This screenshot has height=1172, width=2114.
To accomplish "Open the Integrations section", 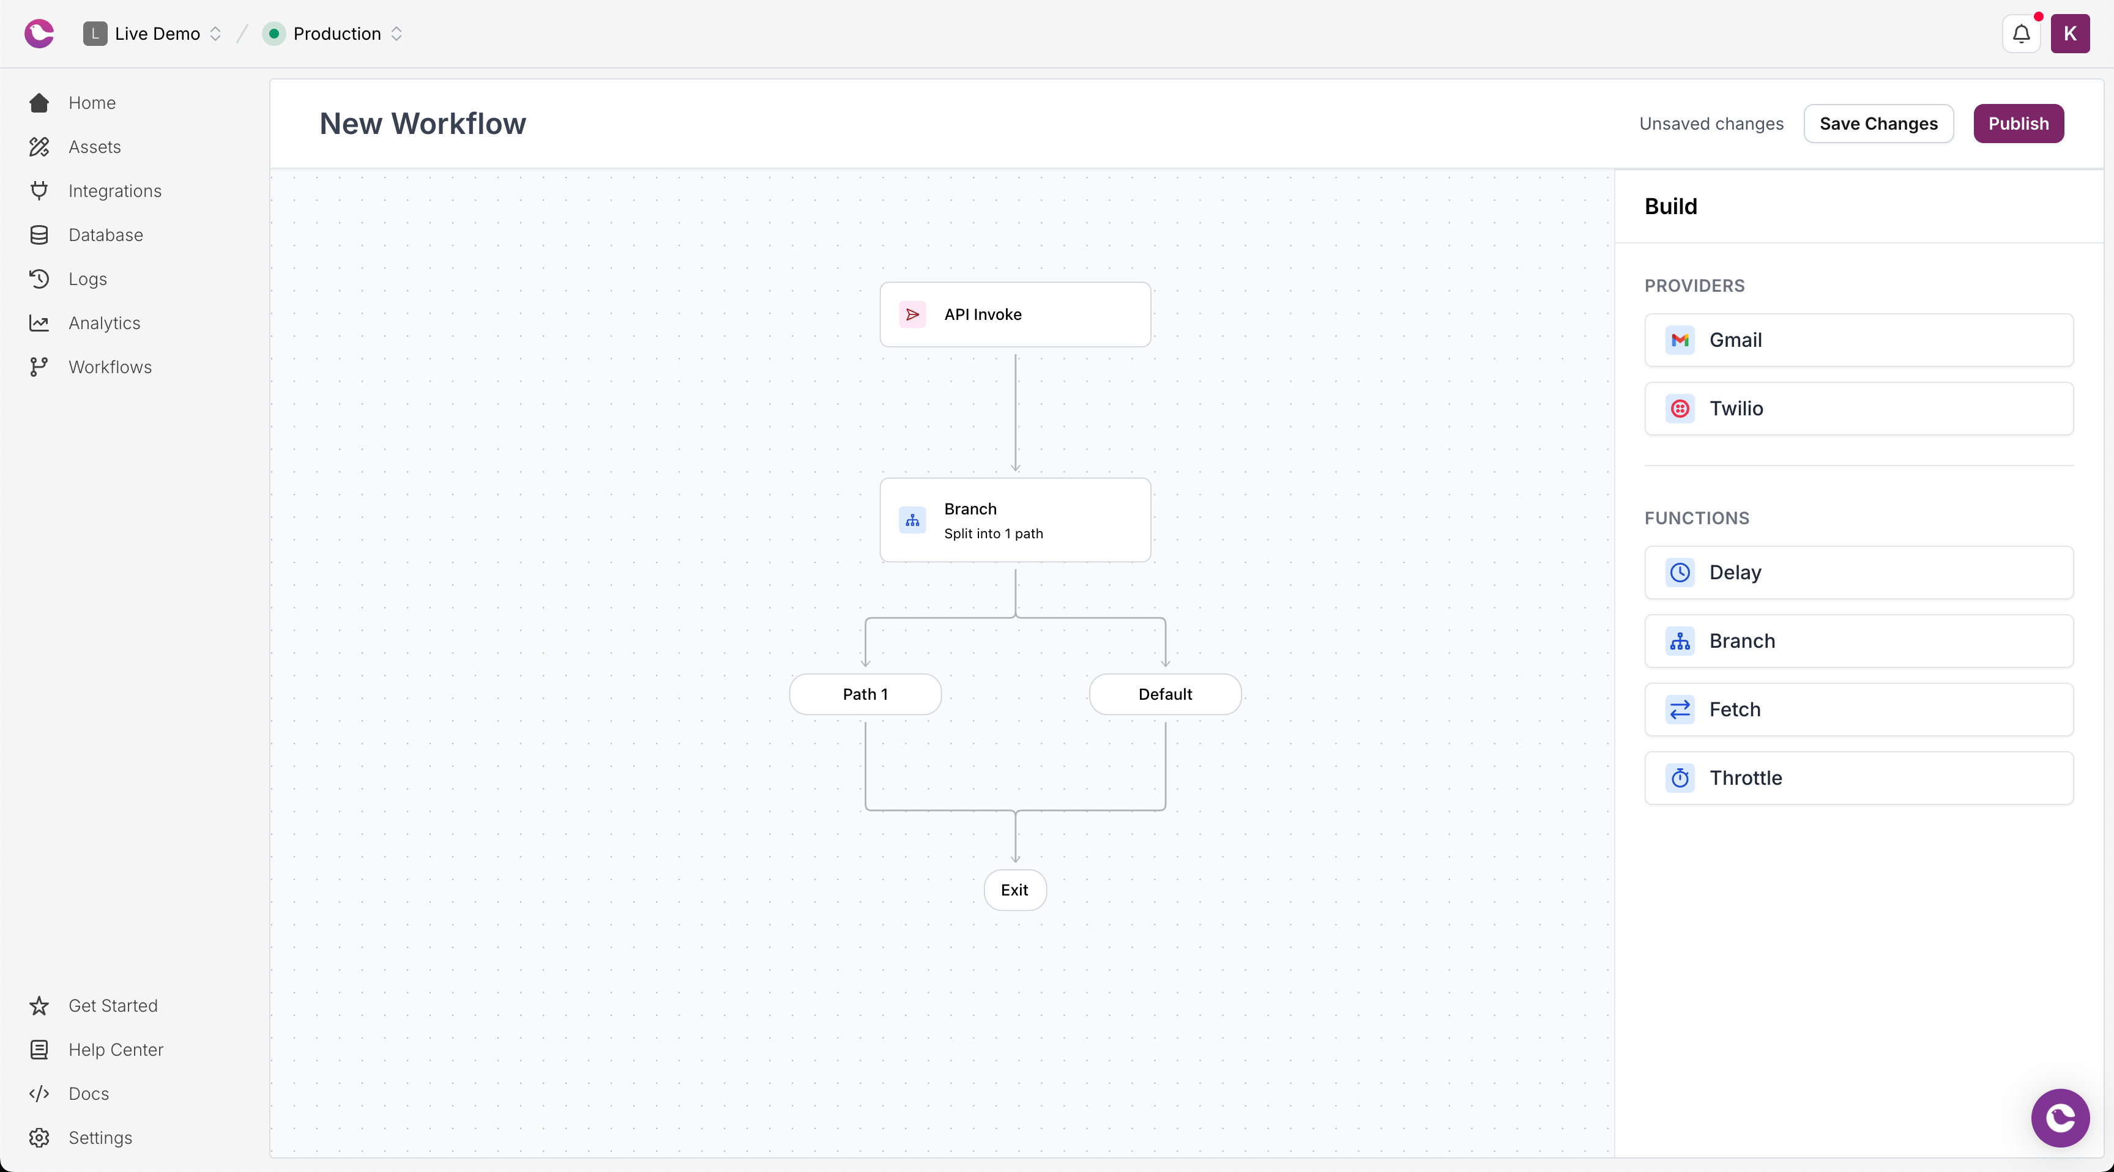I will tap(115, 190).
